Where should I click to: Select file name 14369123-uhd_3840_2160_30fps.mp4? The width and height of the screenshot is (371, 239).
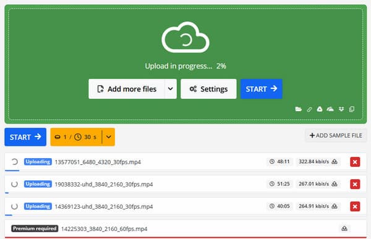[x=104, y=206]
